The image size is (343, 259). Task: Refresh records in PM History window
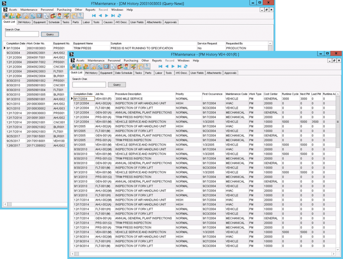click(x=186, y=66)
